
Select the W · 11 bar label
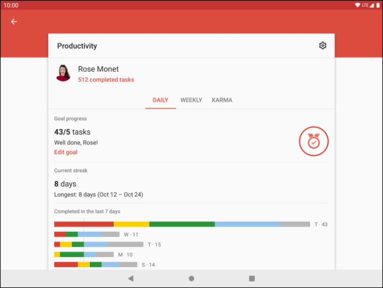click(131, 234)
